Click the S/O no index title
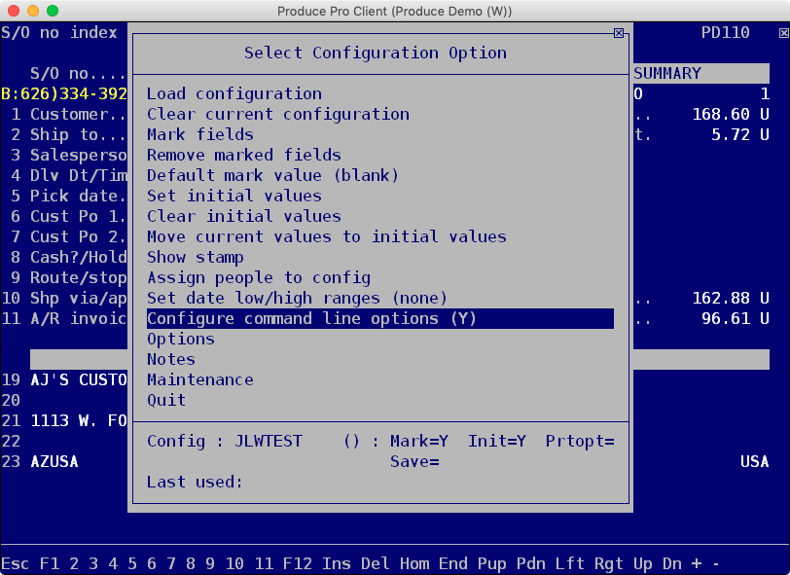Image resolution: width=790 pixels, height=575 pixels. (59, 33)
